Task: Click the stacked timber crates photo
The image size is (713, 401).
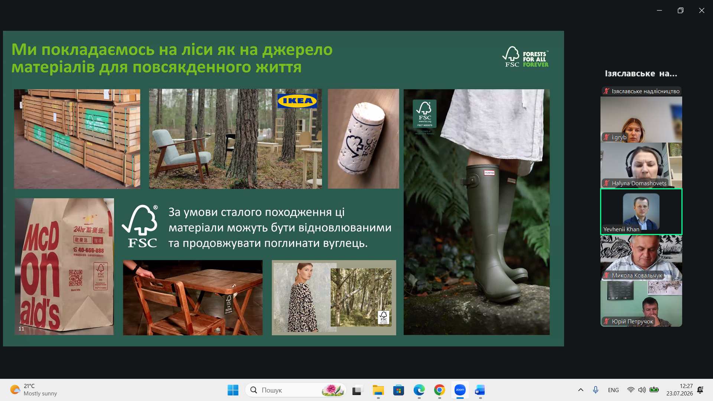Action: click(x=77, y=139)
